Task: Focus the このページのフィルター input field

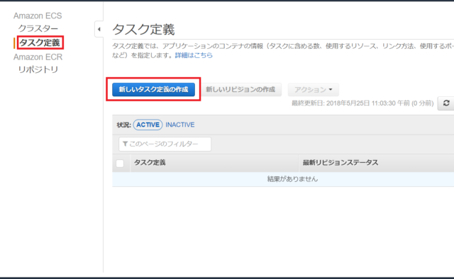Action: pos(165,144)
